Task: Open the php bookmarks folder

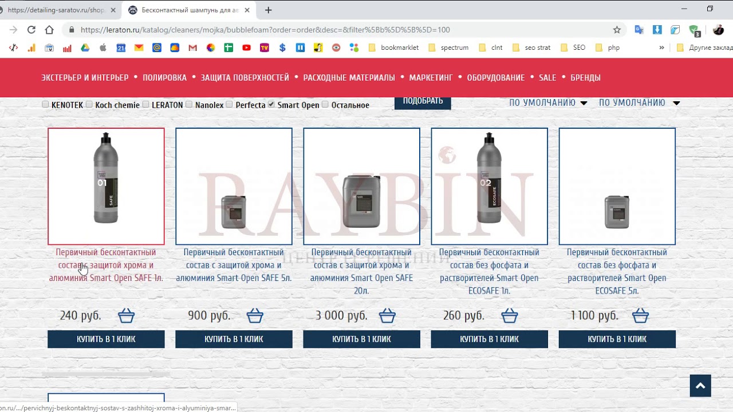Action: click(608, 47)
